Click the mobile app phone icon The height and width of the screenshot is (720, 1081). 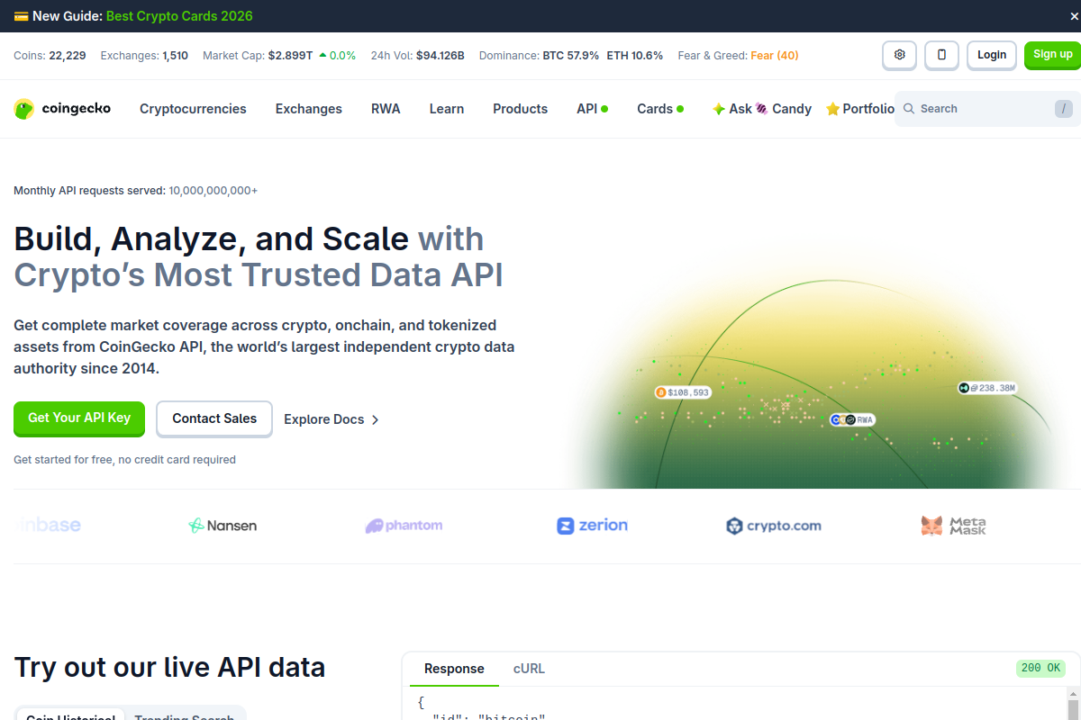pos(942,55)
